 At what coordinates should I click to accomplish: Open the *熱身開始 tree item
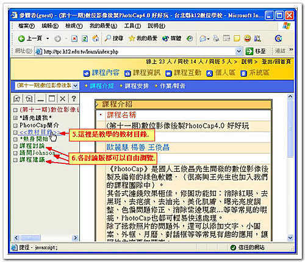coord(34,139)
